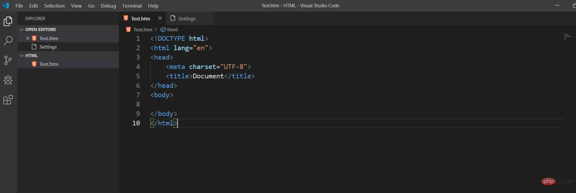This screenshot has width=576, height=193.
Task: Open the Extensions view icon
Action: point(8,100)
